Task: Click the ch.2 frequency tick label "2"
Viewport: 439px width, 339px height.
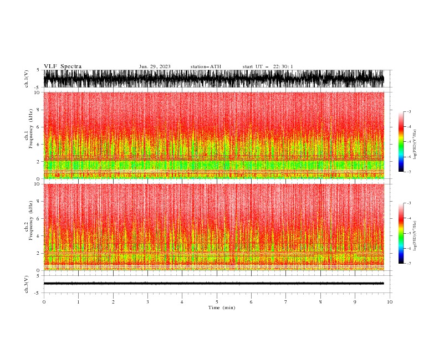Action: point(38,253)
